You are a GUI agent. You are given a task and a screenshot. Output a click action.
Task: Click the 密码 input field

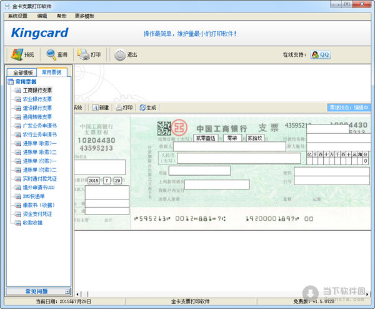pyautogui.click(x=332, y=172)
